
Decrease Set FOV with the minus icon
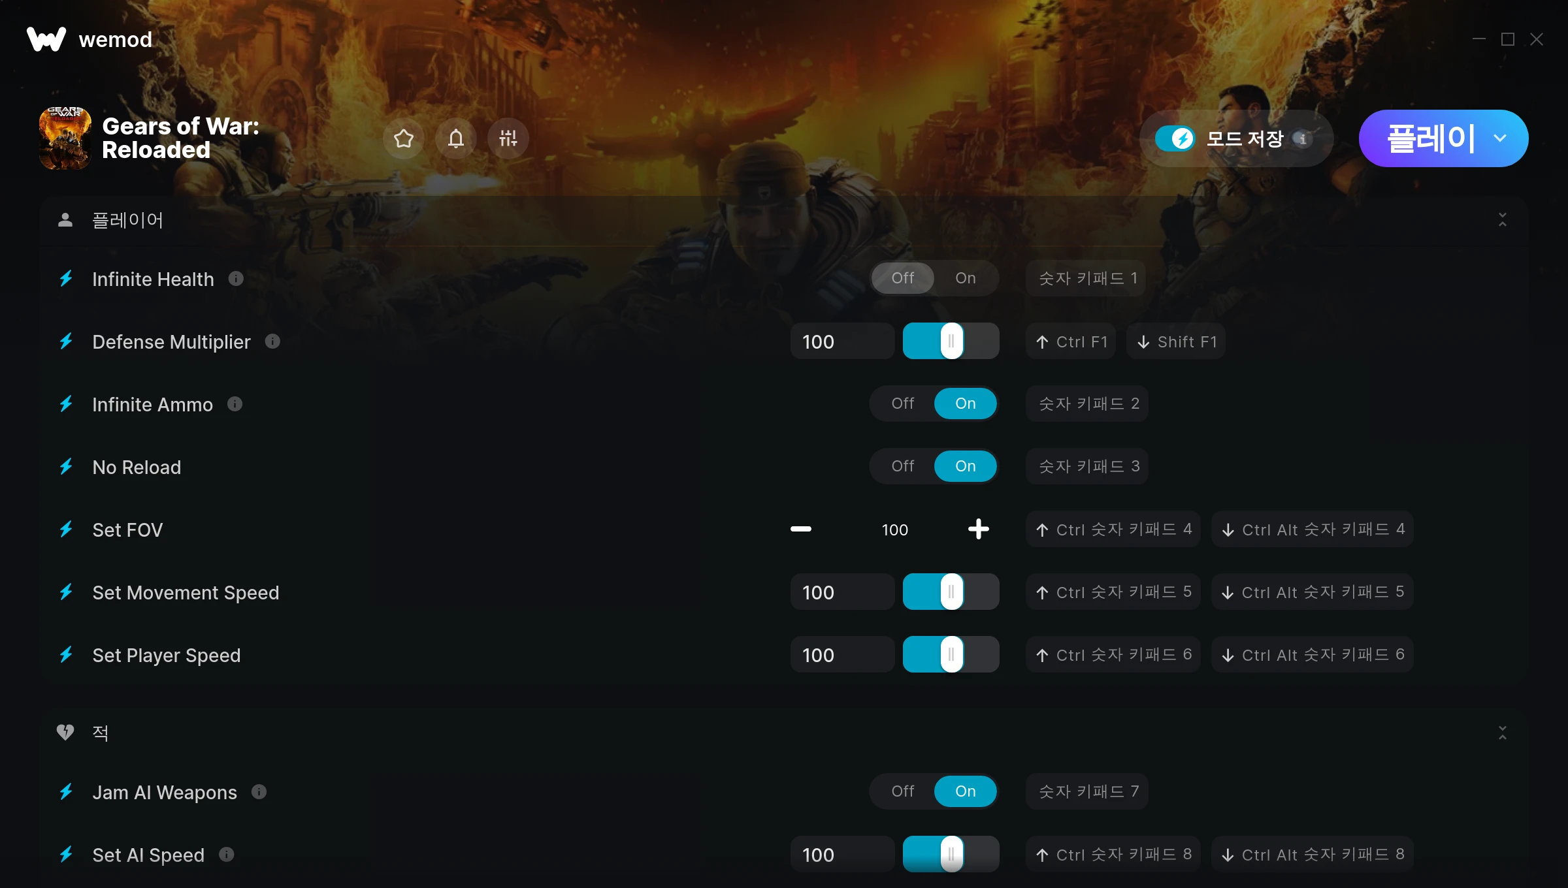tap(801, 529)
